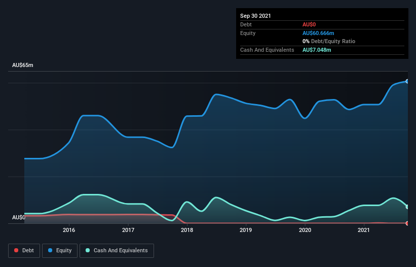The width and height of the screenshot is (416, 267).
Task: Click the AU$0 y-axis label
Action: [19, 217]
